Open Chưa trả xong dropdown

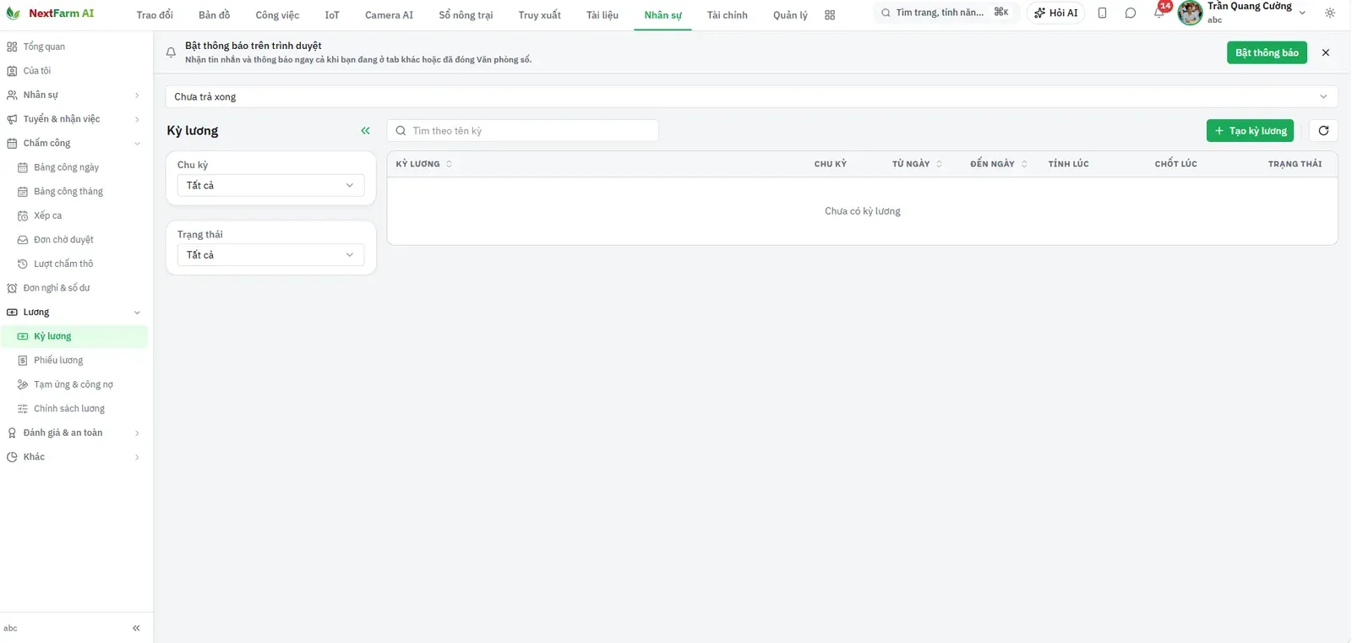tap(751, 96)
